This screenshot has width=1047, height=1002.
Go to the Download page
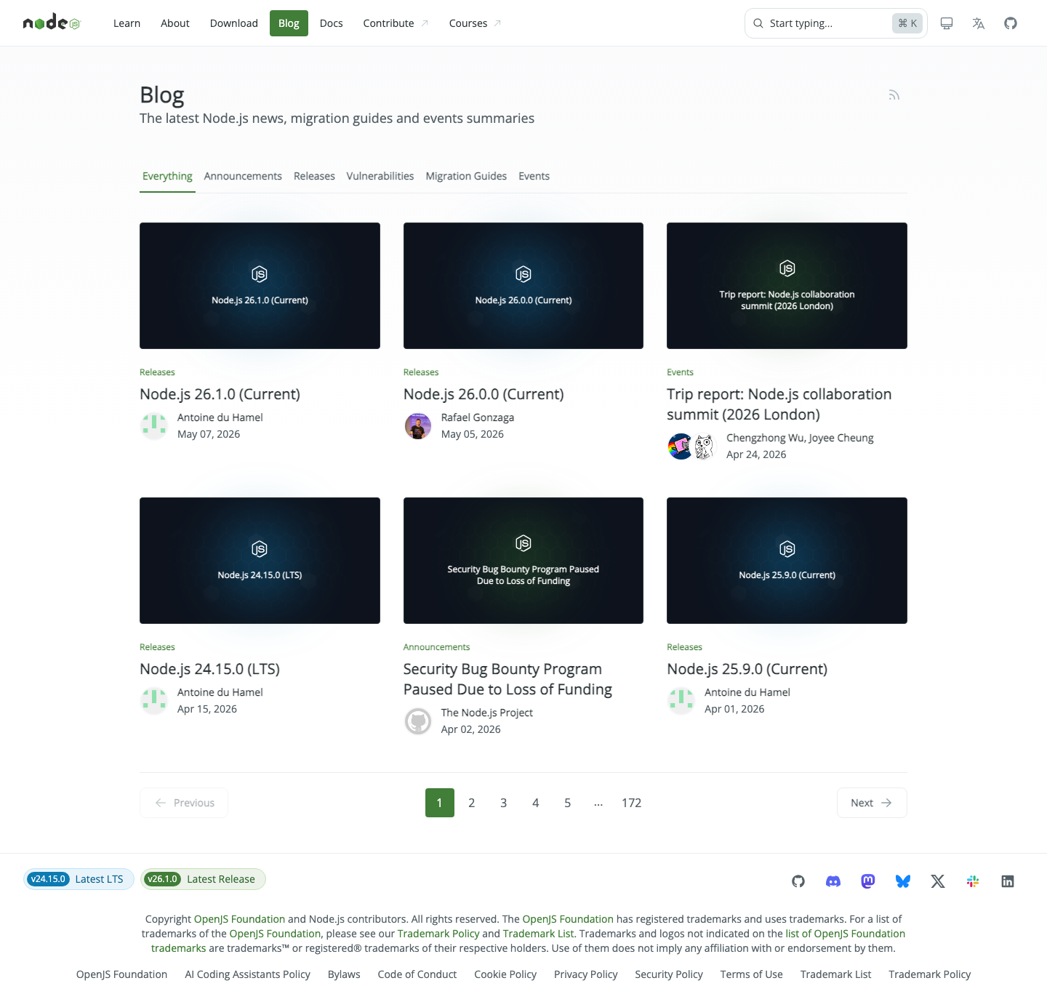click(x=234, y=23)
